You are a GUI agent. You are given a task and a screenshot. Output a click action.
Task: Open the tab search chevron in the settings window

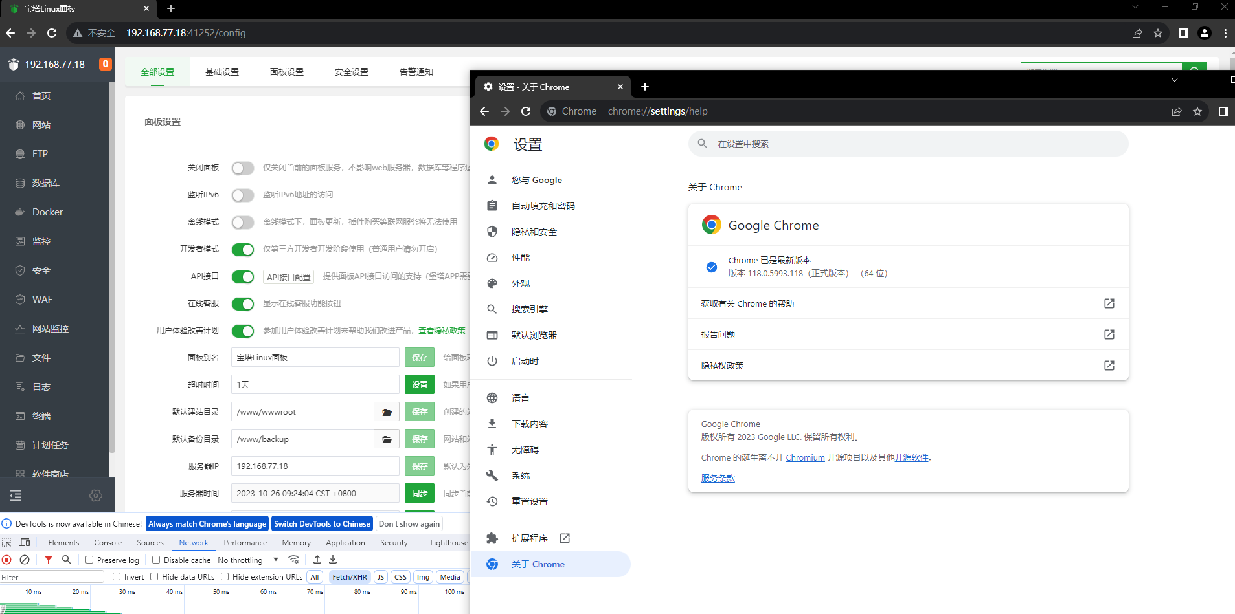pos(1174,80)
